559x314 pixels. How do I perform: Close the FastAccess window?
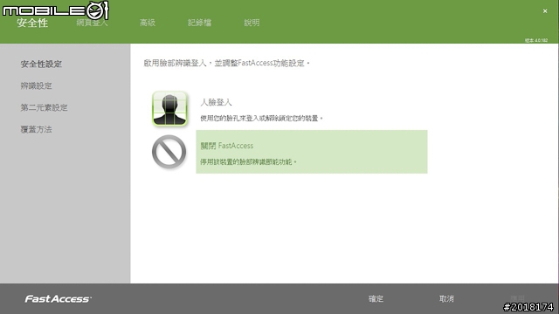pos(545,11)
